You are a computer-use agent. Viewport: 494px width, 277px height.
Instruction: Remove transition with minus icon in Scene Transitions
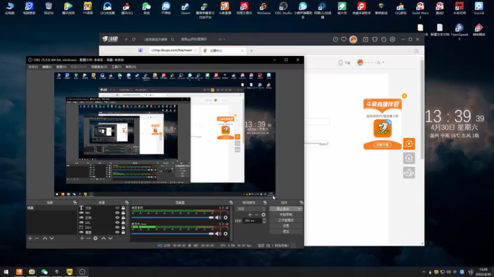point(257,215)
